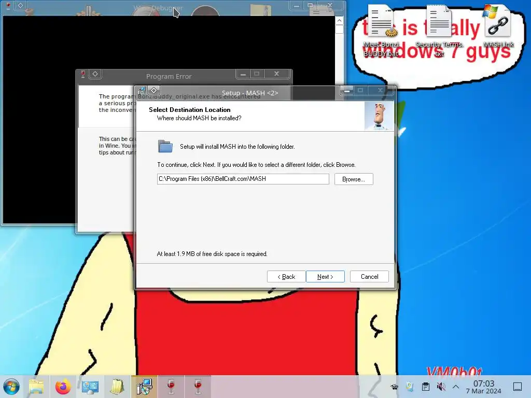Open Program Error window menu wine icon
Image resolution: width=531 pixels, height=398 pixels.
tap(83, 74)
